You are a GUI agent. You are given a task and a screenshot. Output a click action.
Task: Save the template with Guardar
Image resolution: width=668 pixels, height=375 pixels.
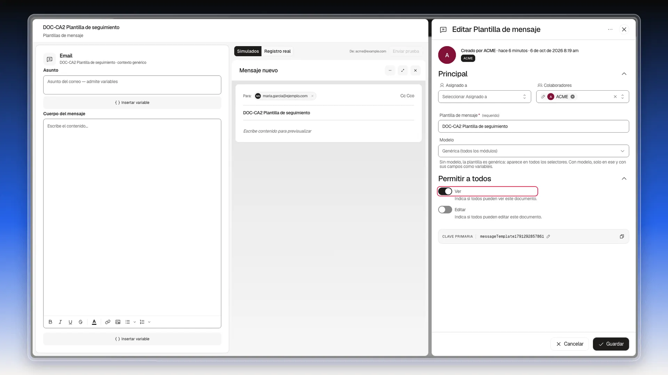(x=611, y=344)
